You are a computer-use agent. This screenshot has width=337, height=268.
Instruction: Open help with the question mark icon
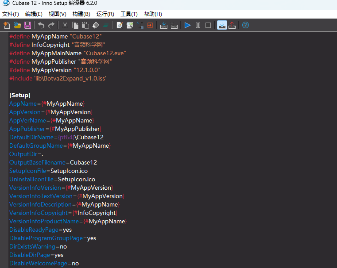[x=245, y=25]
